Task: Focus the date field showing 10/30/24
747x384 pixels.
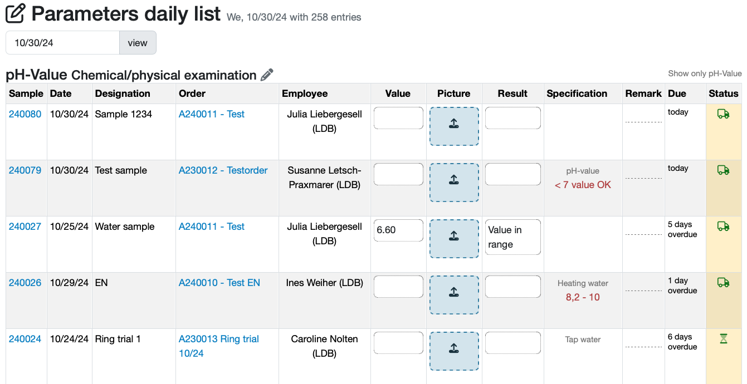Action: tap(62, 43)
